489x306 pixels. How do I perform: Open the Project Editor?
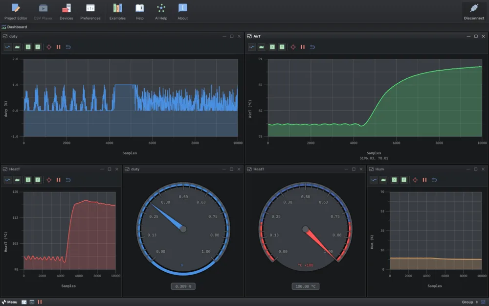tap(16, 12)
